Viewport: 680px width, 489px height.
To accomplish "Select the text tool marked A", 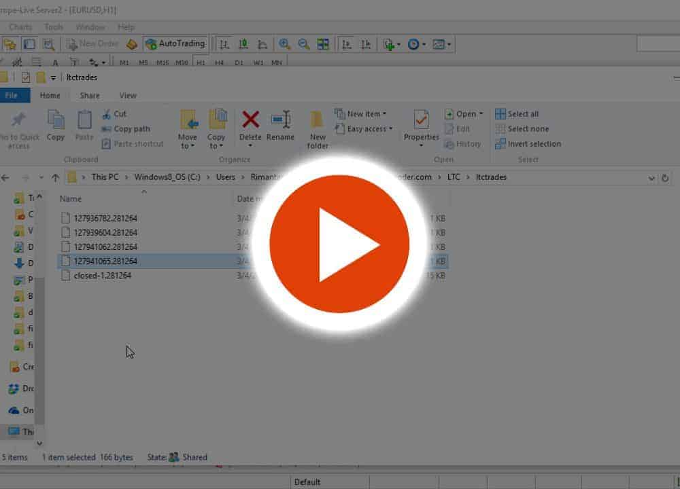I will coord(55,62).
